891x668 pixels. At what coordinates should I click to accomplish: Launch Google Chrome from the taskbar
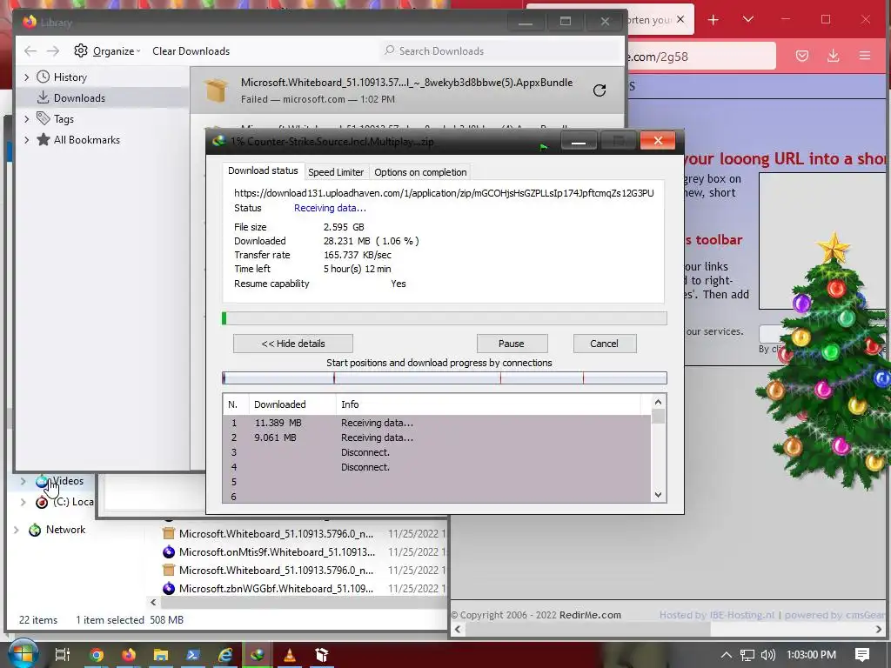click(x=97, y=655)
